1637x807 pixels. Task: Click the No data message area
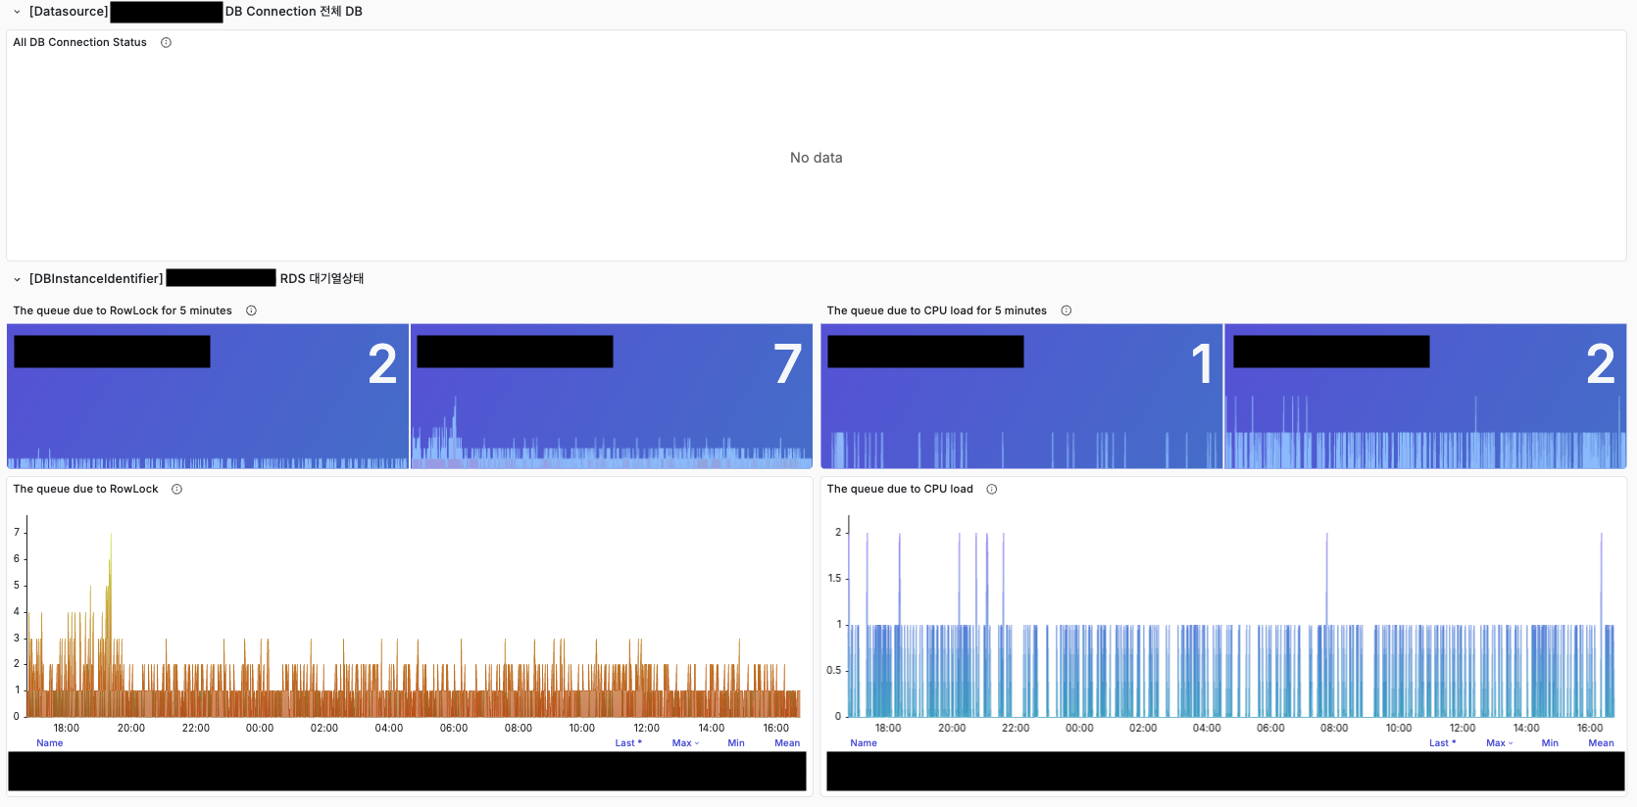[816, 158]
